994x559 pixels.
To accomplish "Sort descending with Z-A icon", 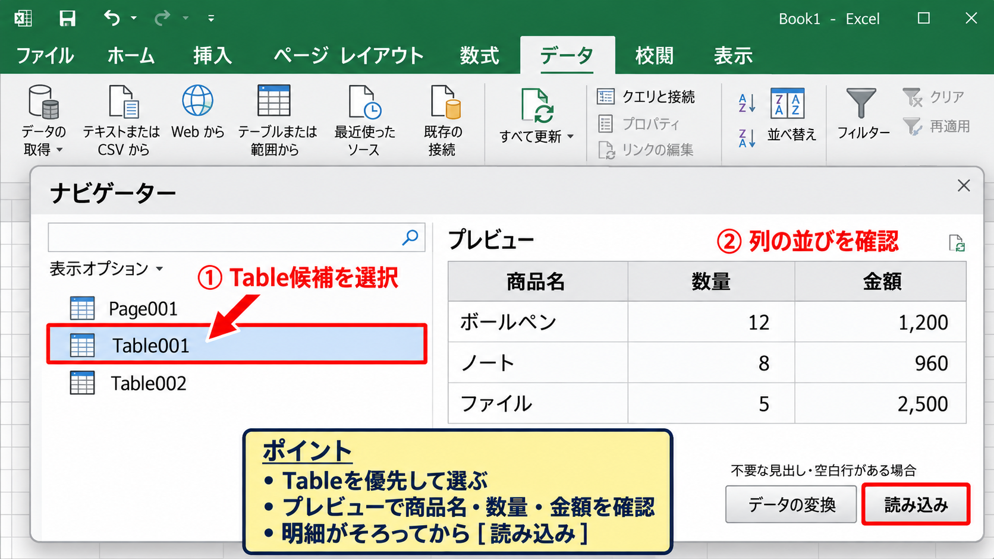I will pyautogui.click(x=747, y=138).
